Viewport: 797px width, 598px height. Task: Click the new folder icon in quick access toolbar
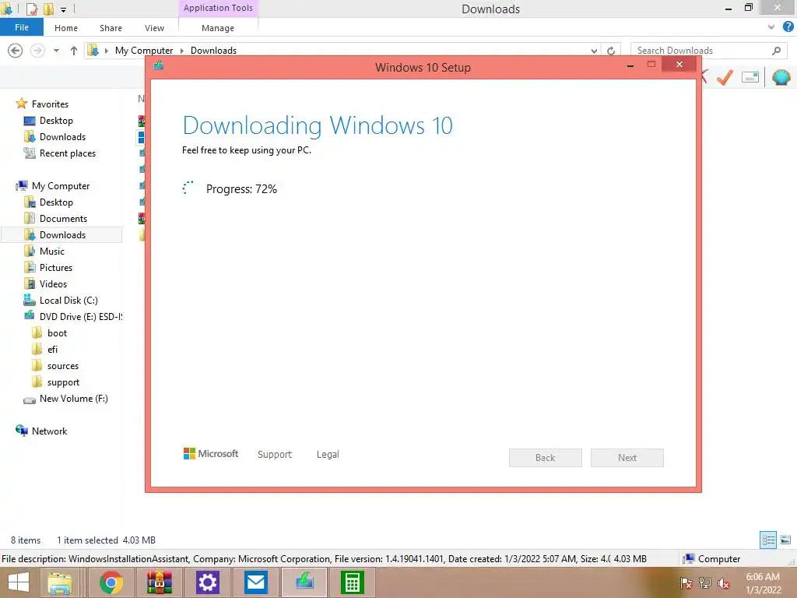pyautogui.click(x=49, y=9)
